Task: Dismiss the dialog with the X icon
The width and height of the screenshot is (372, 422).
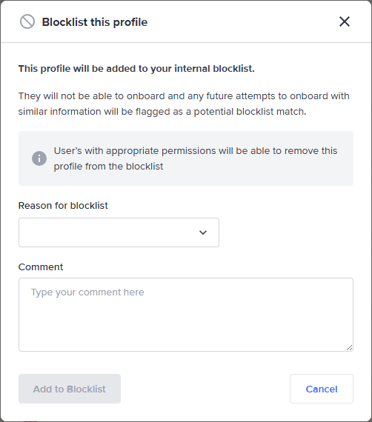Action: click(x=345, y=21)
